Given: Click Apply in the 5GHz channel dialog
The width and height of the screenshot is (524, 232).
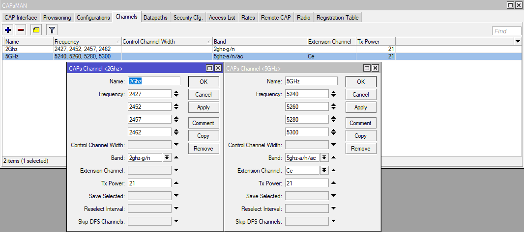Looking at the screenshot, I should tap(361, 107).
